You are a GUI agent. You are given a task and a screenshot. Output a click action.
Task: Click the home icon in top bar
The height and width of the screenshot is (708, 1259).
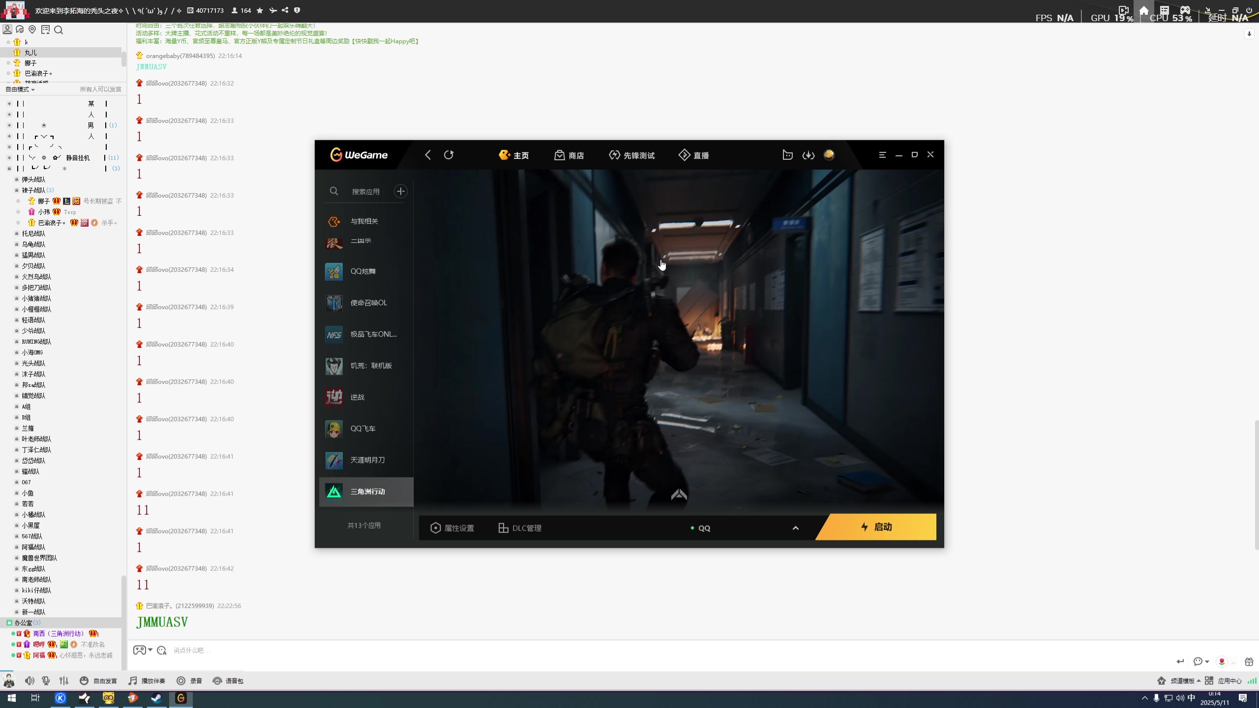click(x=1144, y=10)
